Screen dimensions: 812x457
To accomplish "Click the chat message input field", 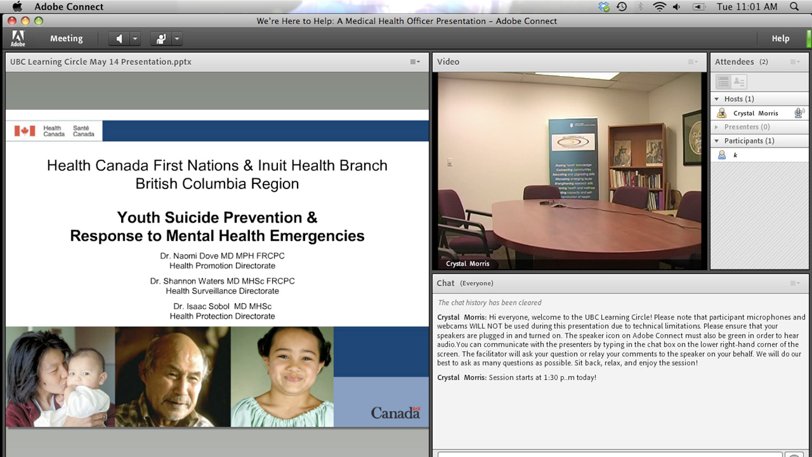I will 609,454.
